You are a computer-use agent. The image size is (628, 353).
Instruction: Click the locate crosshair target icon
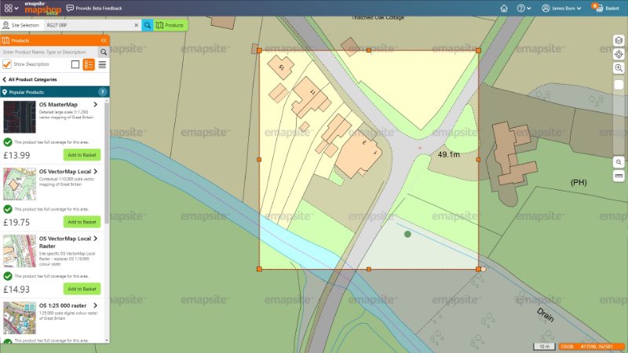tap(619, 54)
